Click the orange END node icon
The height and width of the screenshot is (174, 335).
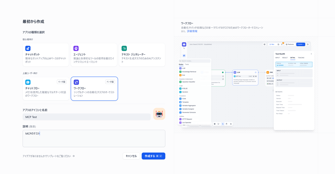[268, 72]
